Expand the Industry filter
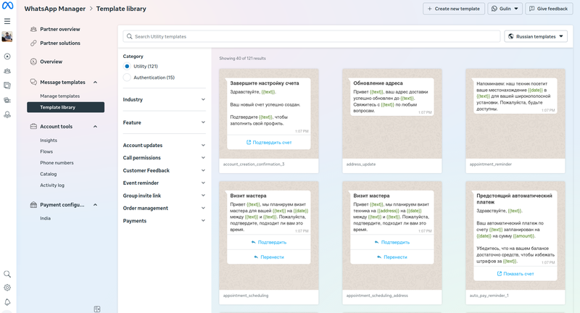Screen dimensions: 580x313 pyautogui.click(x=165, y=99)
